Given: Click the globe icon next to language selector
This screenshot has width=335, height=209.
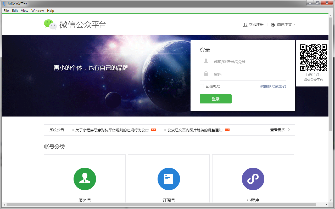Looking at the screenshot, I should (273, 25).
